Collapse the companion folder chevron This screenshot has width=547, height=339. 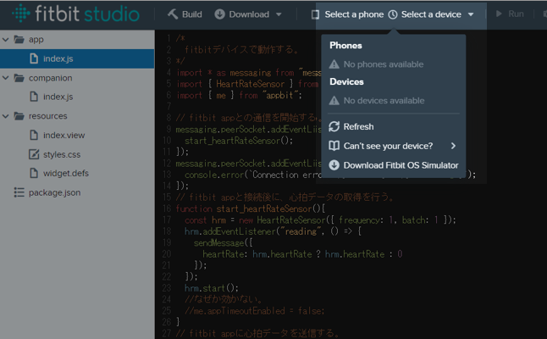click(x=6, y=77)
